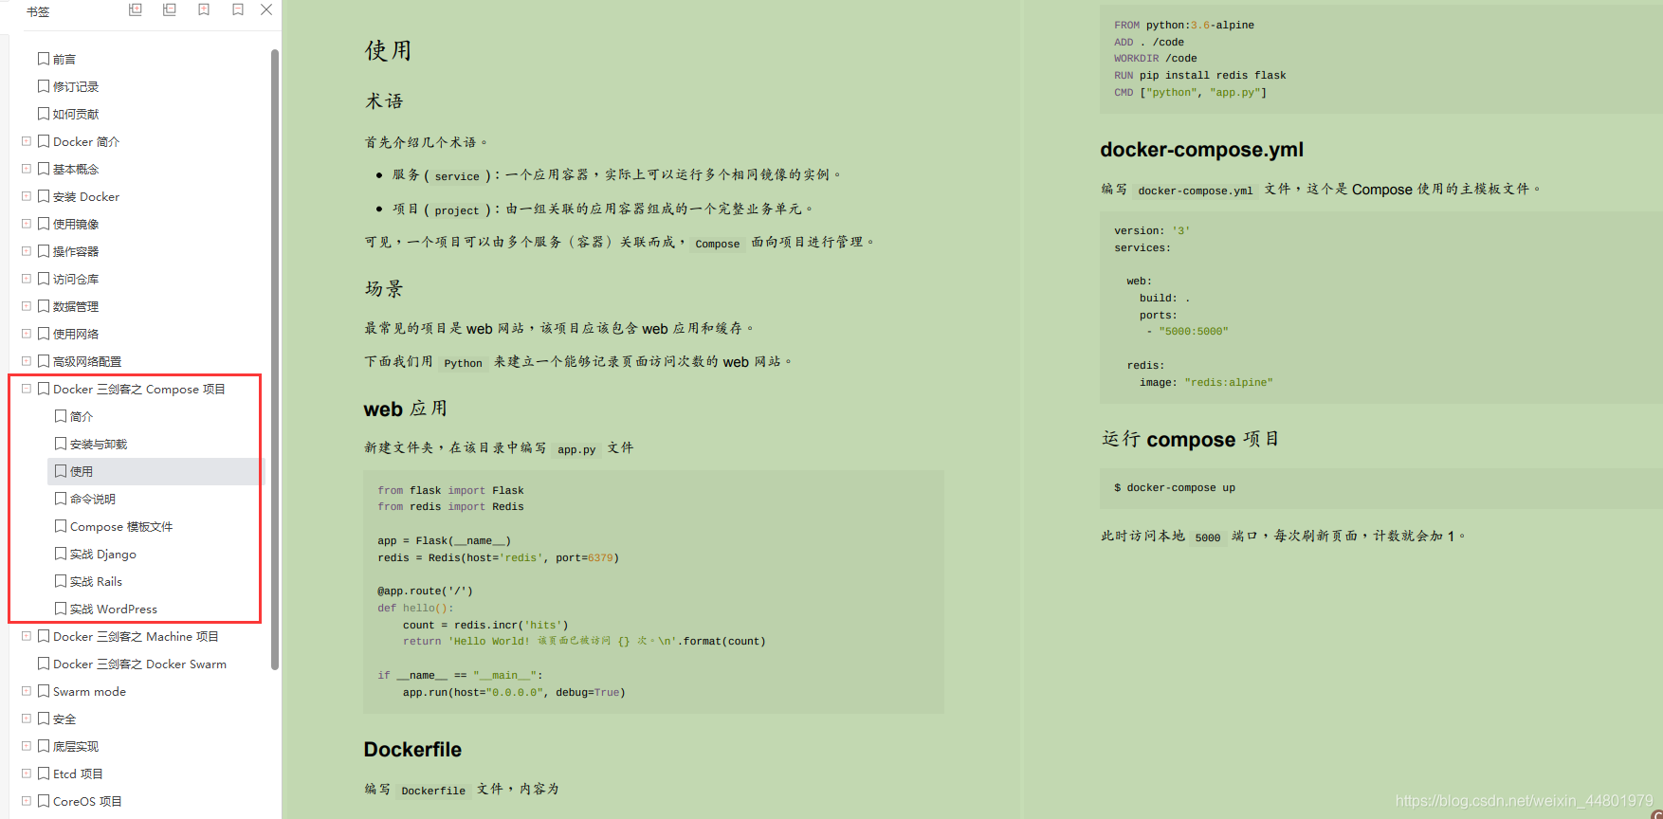Open the Etcd 项目 bookmark
The width and height of the screenshot is (1663, 819).
78,773
